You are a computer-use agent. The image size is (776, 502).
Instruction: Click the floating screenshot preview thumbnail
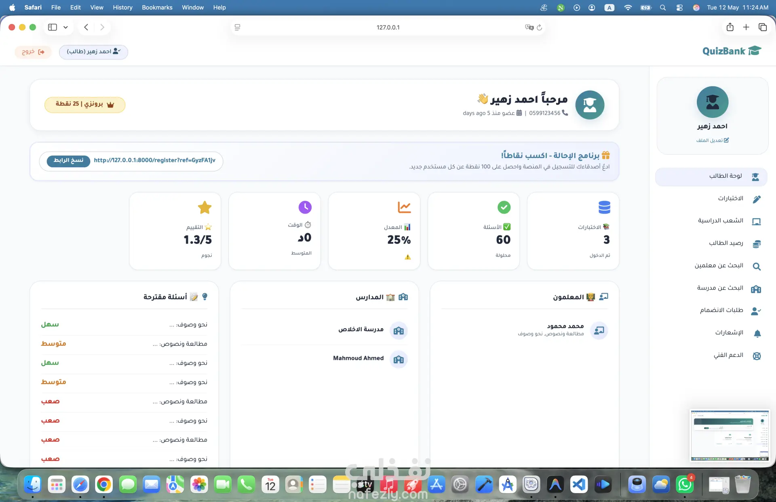pos(730,435)
